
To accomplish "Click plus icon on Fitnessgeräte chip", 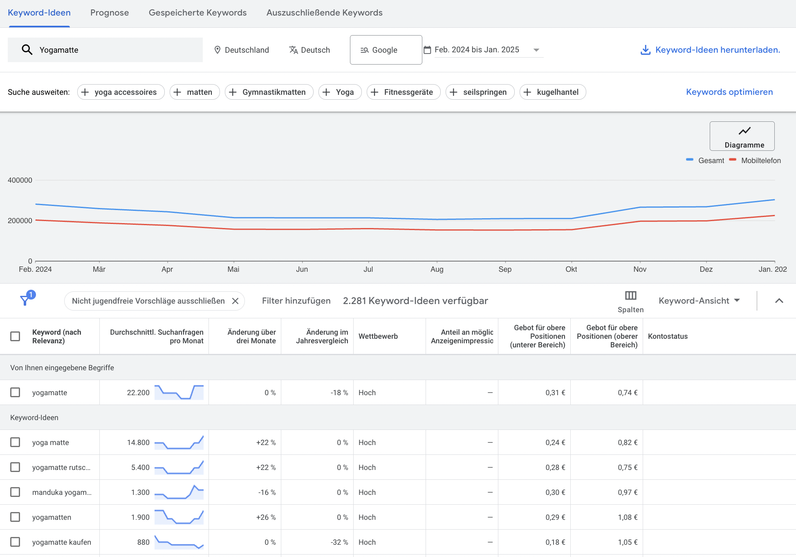I will tap(374, 92).
